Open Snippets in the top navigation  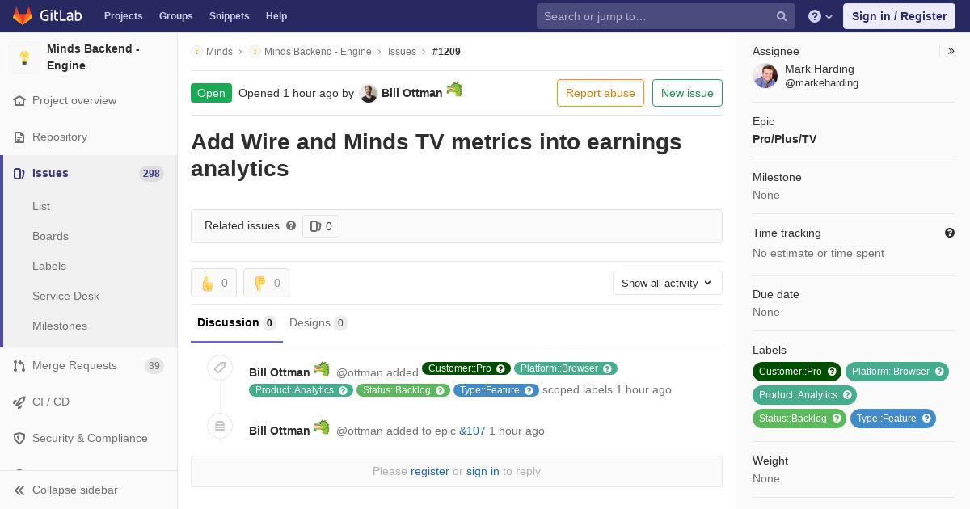[230, 16]
